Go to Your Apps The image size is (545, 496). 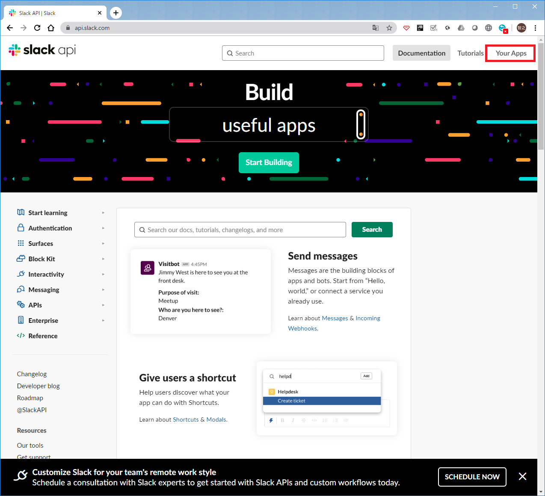tap(511, 53)
